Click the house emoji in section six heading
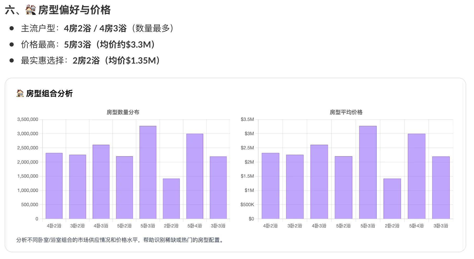Viewport: 474px width, 259px height. click(31, 10)
